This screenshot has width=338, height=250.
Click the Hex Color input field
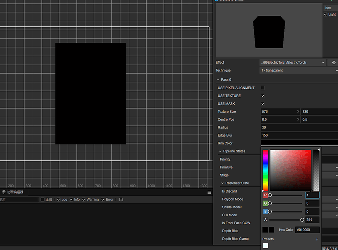(x=307, y=230)
